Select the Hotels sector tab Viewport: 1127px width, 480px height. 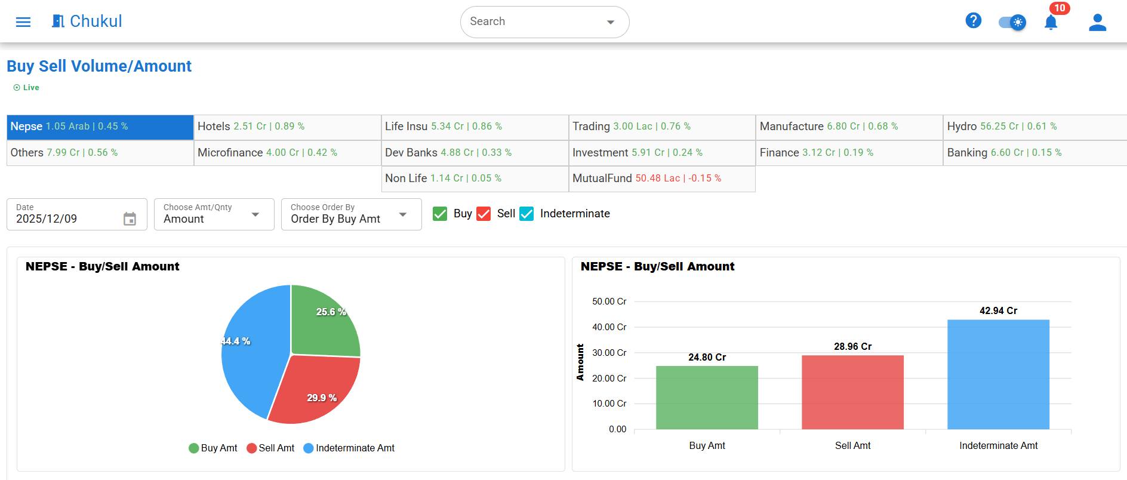pos(288,127)
